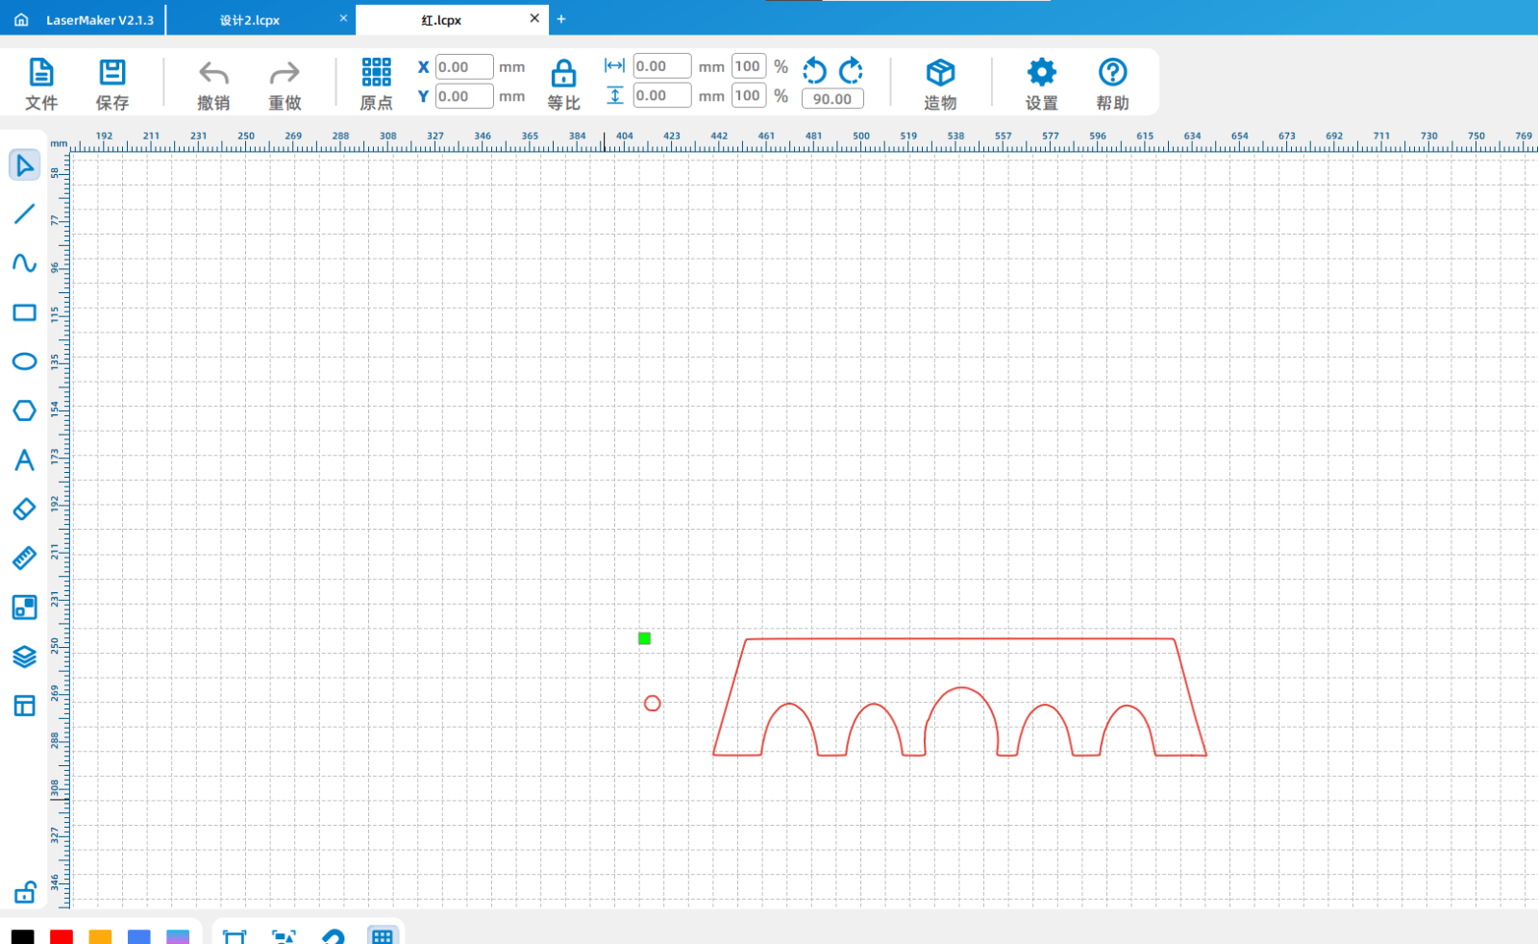This screenshot has height=944, width=1538.
Task: Toggle the unlock padlock in left sidebar
Action: coord(24,892)
